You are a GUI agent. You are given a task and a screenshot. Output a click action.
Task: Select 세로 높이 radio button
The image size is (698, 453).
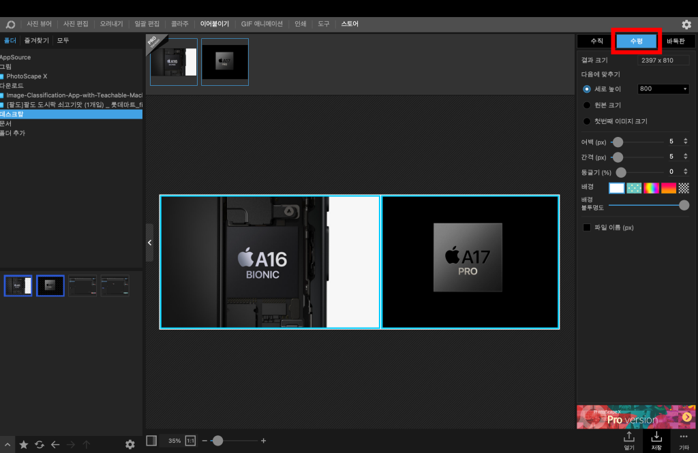(587, 89)
